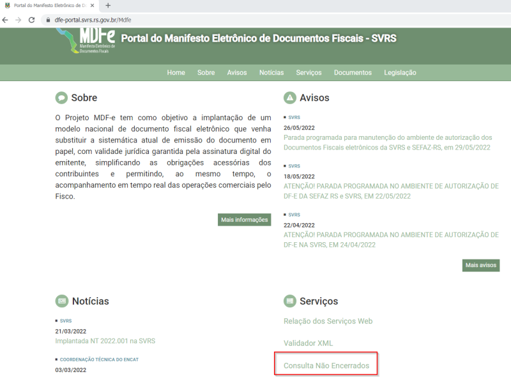Open the Documentos navigation item
Image resolution: width=511 pixels, height=377 pixels.
tap(353, 72)
